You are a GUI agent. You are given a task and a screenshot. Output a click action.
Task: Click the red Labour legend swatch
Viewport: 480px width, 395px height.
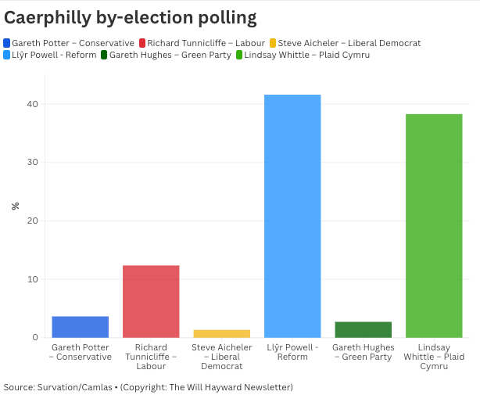click(x=142, y=43)
